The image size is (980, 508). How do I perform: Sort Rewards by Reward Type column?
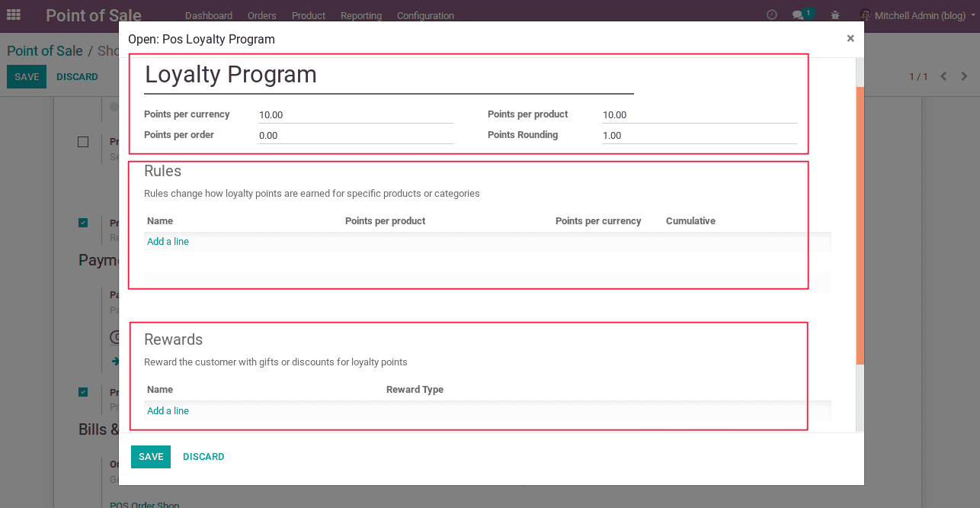click(415, 390)
